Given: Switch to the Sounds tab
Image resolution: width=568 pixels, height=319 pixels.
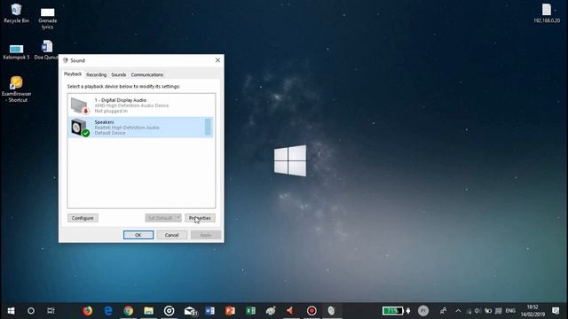Looking at the screenshot, I should (118, 74).
